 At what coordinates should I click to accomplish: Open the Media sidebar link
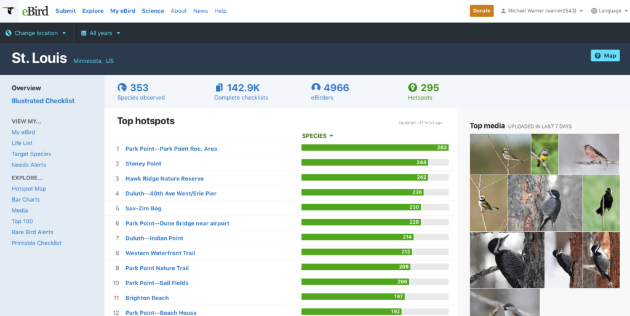(20, 210)
